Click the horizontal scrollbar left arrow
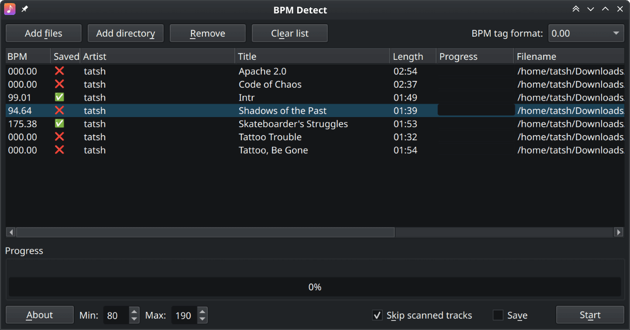The height and width of the screenshot is (330, 630). pos(11,233)
